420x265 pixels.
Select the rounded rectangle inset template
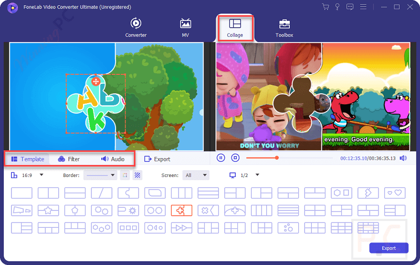pyautogui.click(x=155, y=193)
